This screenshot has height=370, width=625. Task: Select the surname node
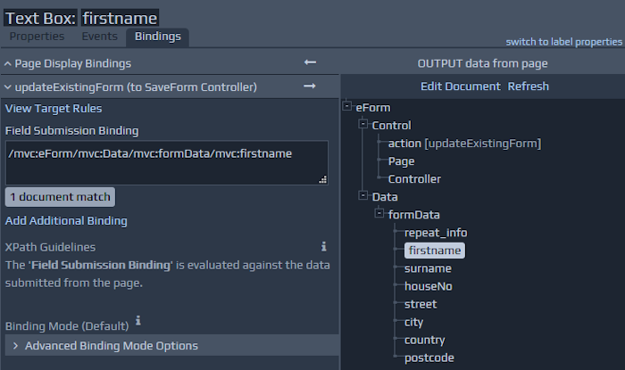(x=428, y=268)
